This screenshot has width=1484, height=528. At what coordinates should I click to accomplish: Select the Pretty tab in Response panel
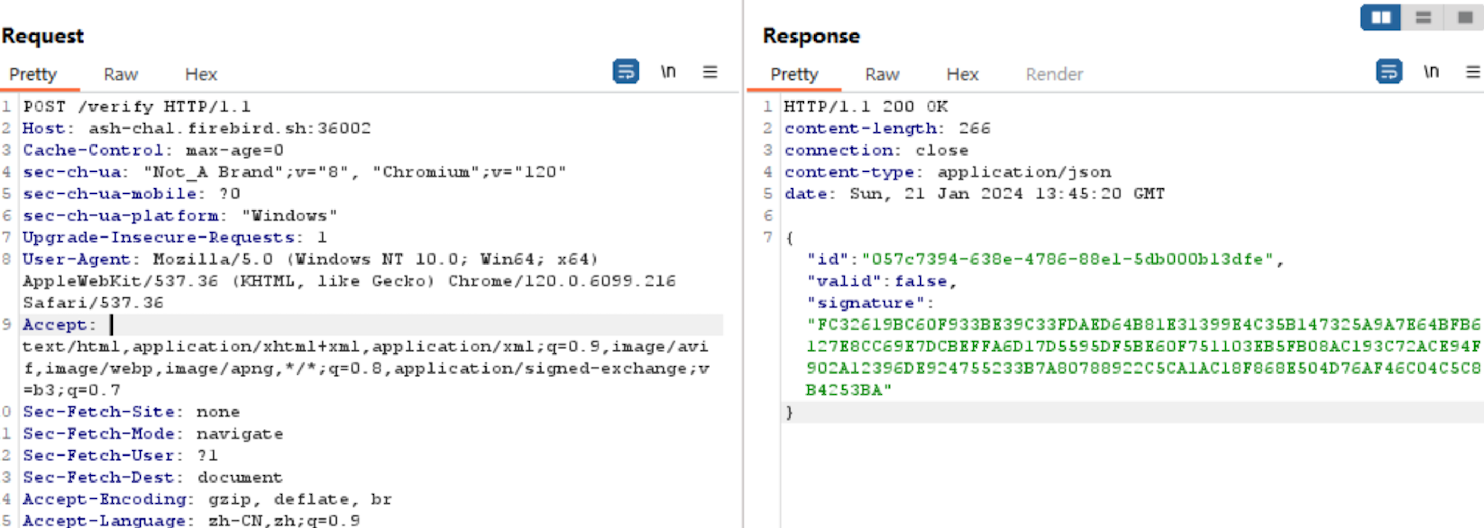pos(794,75)
